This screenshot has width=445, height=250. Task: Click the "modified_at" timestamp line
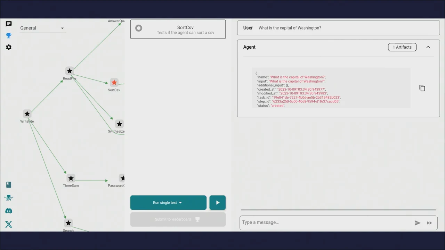tap(292, 93)
